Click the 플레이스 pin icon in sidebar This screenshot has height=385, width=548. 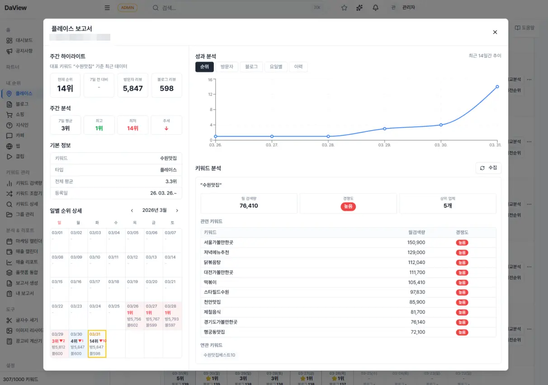[9, 93]
